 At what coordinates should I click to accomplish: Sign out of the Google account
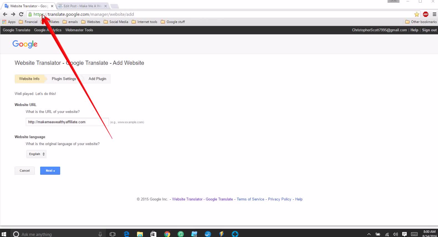pyautogui.click(x=429, y=30)
